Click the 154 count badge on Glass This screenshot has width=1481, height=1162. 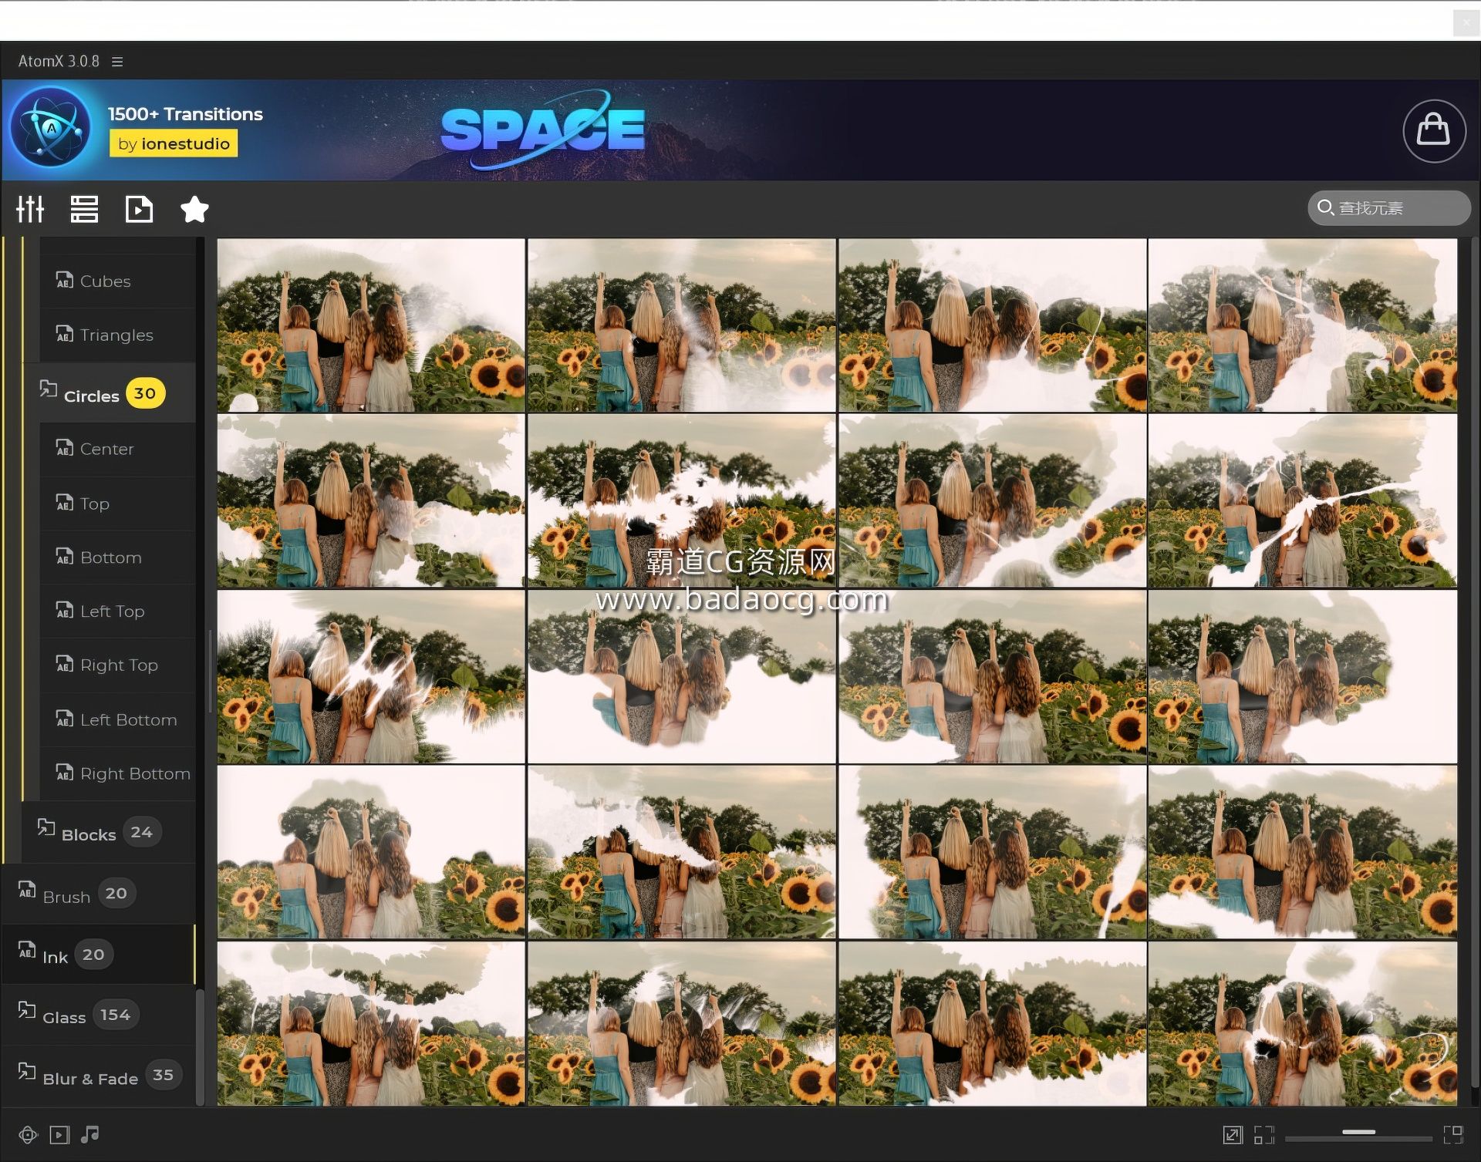coord(116,1015)
